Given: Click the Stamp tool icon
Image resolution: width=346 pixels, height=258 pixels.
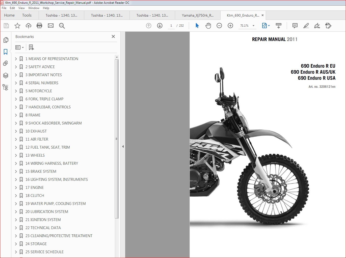Looking at the screenshot, I should (328, 26).
